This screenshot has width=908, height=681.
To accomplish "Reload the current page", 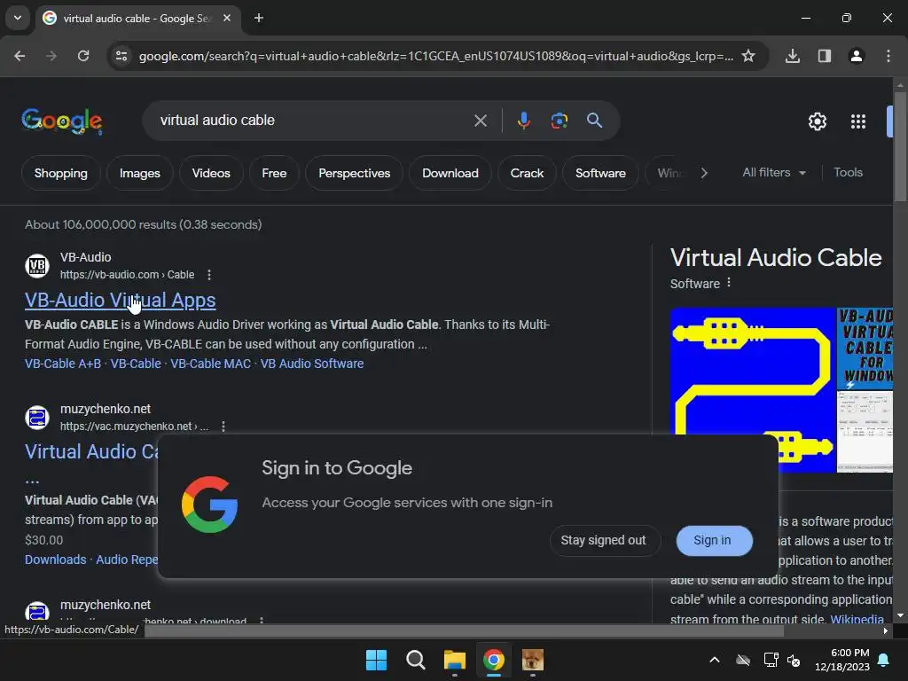I will [83, 56].
